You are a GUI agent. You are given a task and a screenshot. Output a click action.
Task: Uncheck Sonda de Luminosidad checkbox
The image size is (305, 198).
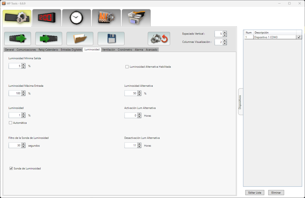point(11,168)
